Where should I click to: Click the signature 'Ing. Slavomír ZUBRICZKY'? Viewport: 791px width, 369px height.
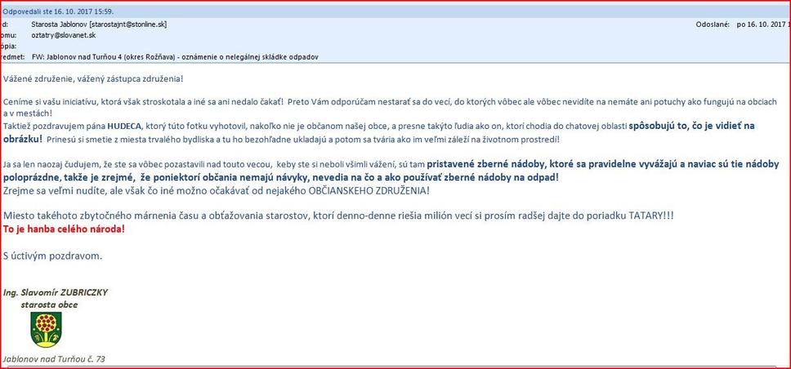56,292
